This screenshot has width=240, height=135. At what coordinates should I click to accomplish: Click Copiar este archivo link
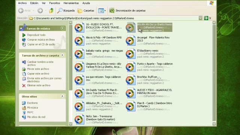(x=38, y=73)
